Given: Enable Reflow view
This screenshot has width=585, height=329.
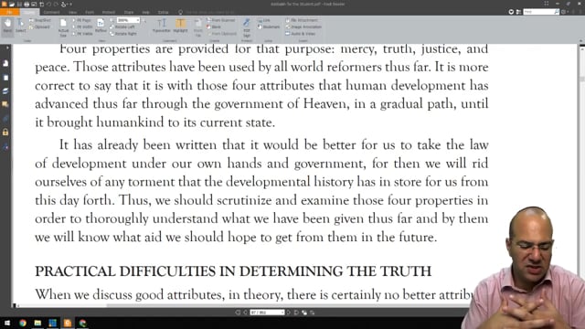Looking at the screenshot, I should [101, 26].
